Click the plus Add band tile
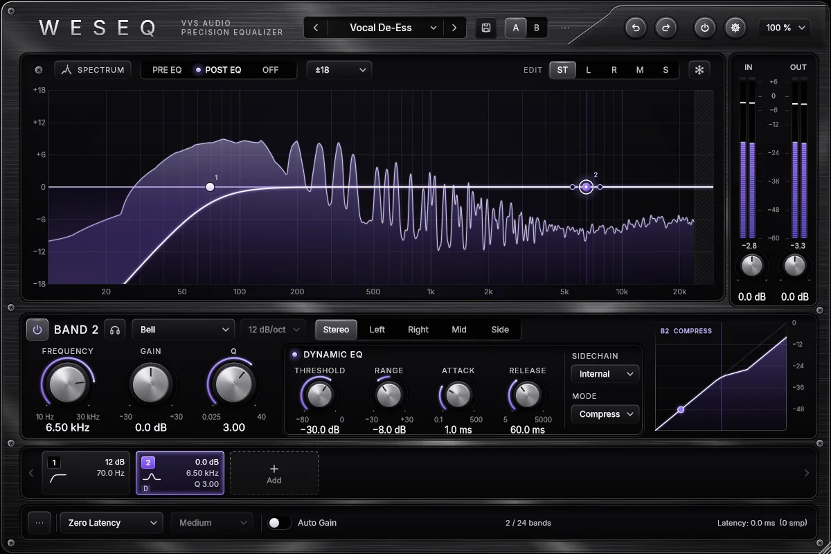The height and width of the screenshot is (554, 831). click(274, 473)
